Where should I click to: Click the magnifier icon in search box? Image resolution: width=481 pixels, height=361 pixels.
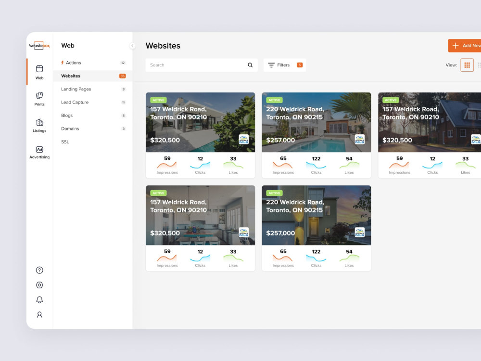pyautogui.click(x=250, y=65)
